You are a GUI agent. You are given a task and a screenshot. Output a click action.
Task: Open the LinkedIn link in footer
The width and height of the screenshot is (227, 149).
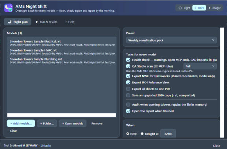pyautogui.click(x=46, y=145)
